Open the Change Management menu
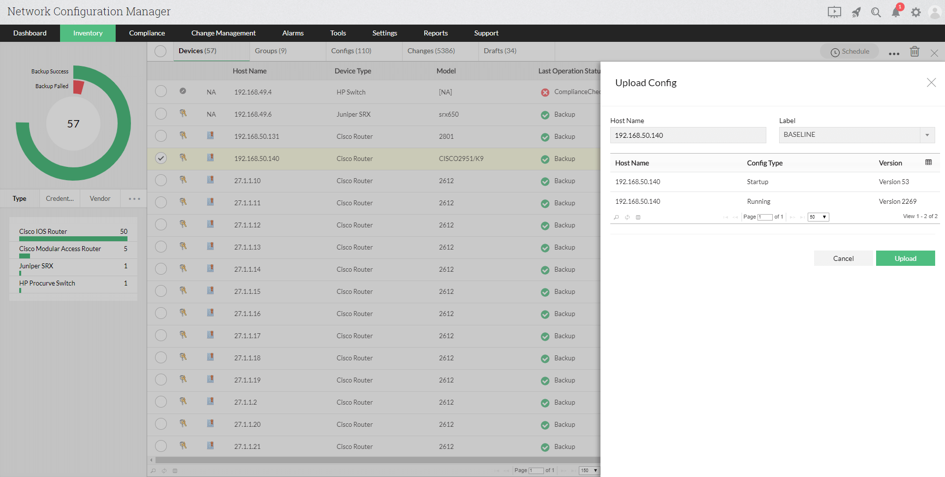 [223, 33]
